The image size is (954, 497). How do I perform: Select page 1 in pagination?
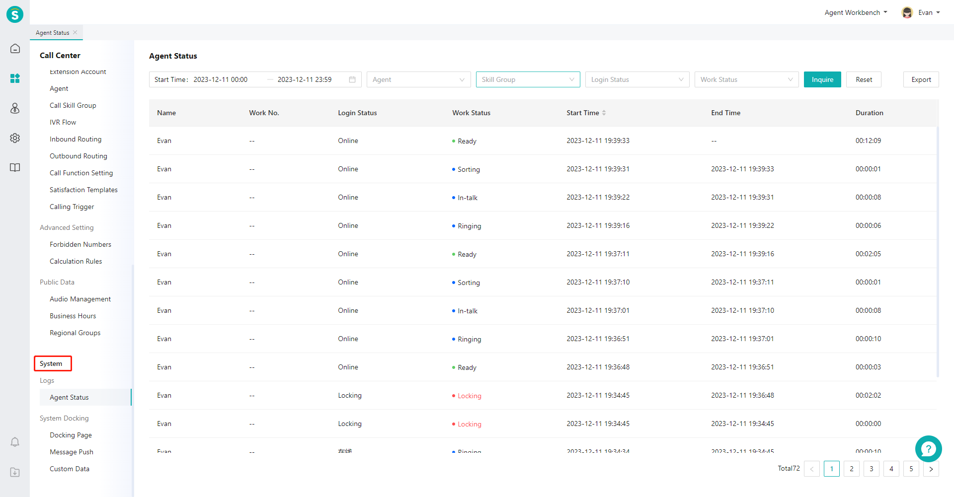pos(832,469)
